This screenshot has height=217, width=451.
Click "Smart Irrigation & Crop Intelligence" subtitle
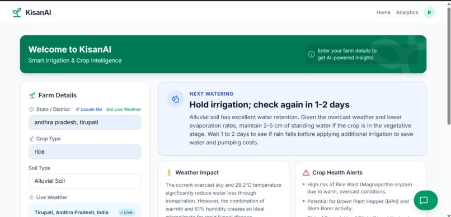point(75,60)
